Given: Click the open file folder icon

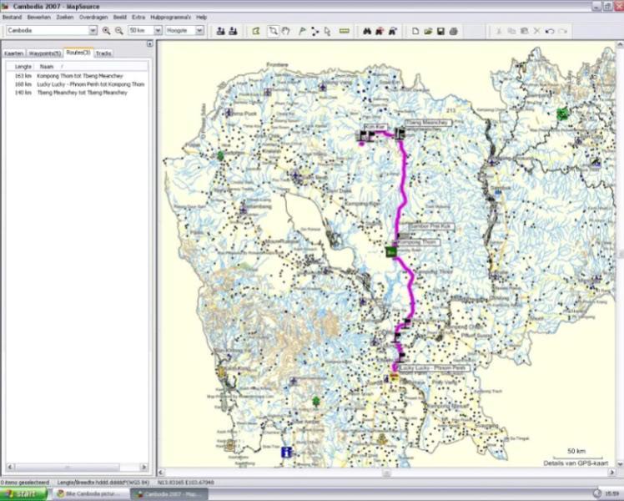Looking at the screenshot, I should pyautogui.click(x=428, y=31).
